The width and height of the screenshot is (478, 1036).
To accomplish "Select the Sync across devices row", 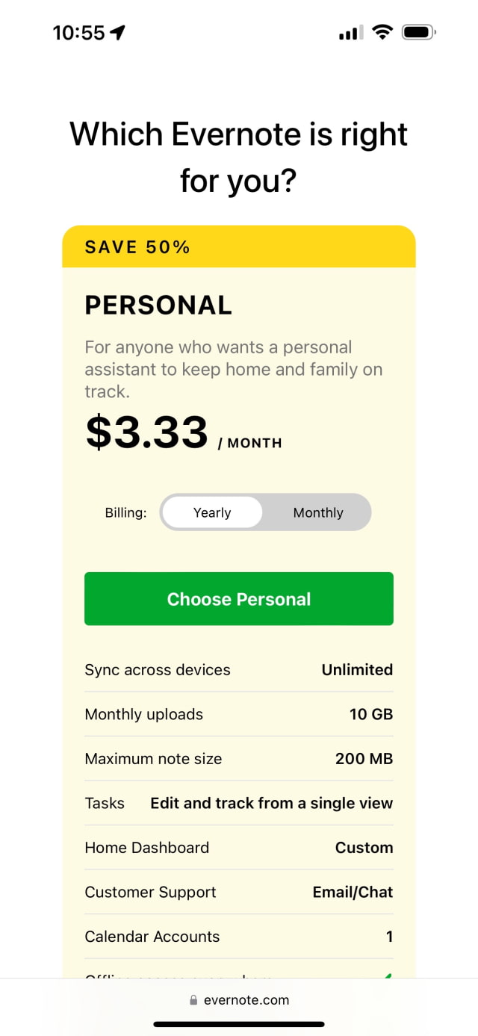I will tap(239, 670).
